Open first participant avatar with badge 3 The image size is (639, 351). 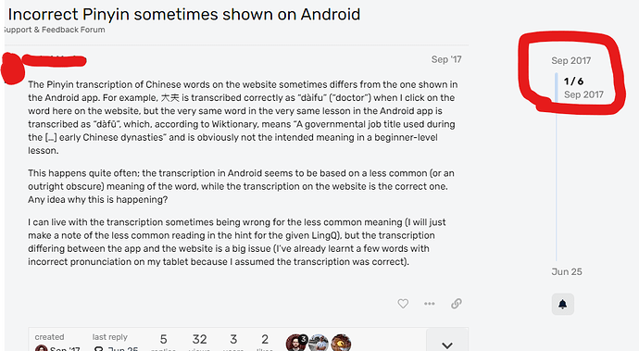[295, 344]
